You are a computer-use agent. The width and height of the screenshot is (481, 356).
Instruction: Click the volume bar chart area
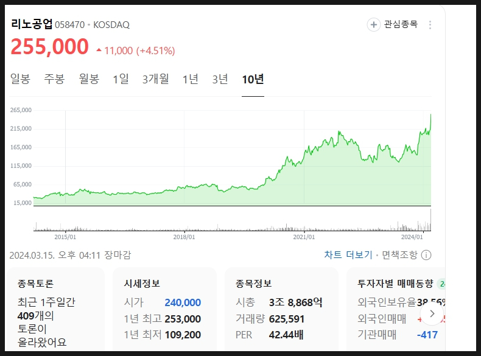[x=232, y=220]
